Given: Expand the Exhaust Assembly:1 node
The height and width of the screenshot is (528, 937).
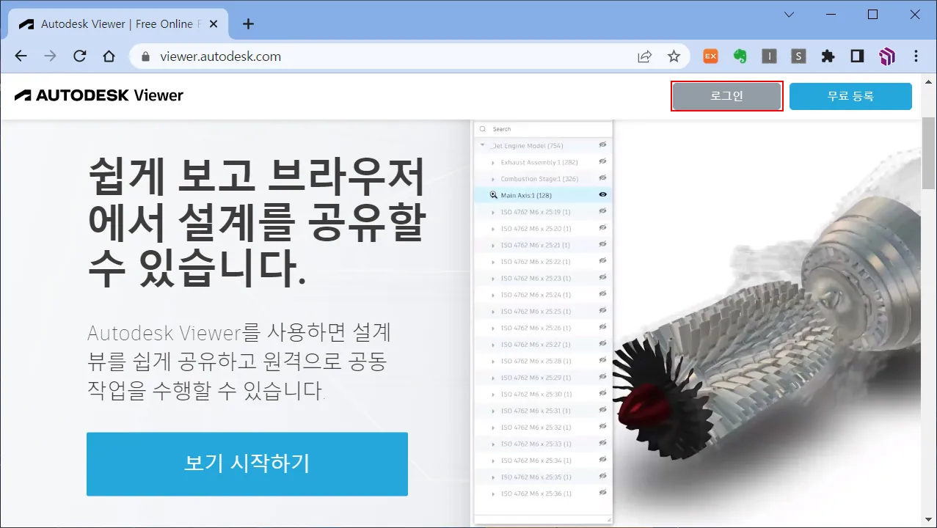Looking at the screenshot, I should click(x=494, y=162).
